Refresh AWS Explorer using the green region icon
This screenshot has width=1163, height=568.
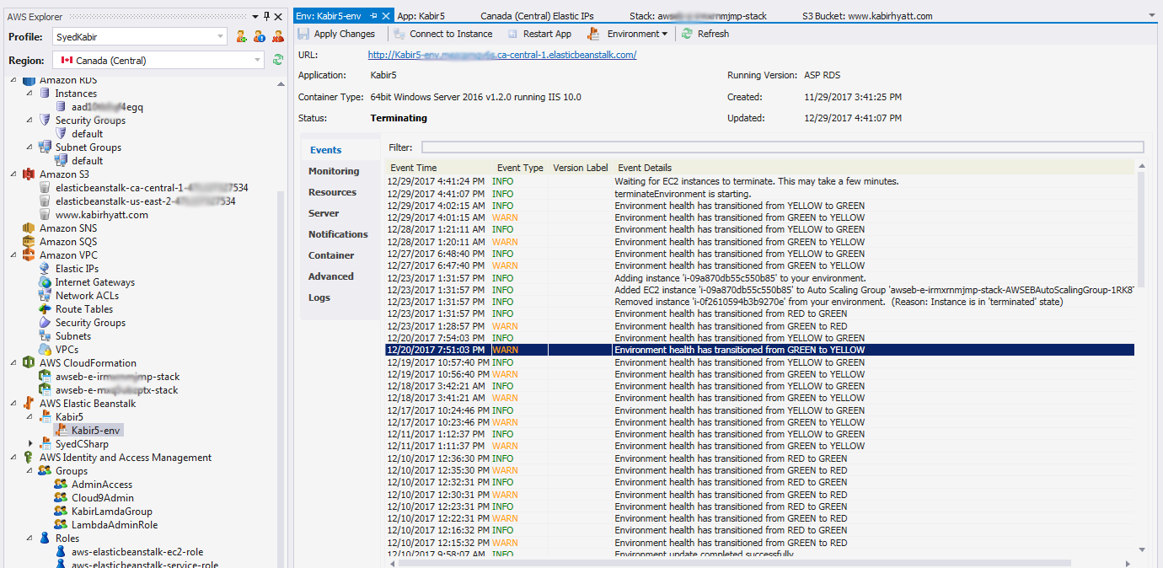click(278, 60)
